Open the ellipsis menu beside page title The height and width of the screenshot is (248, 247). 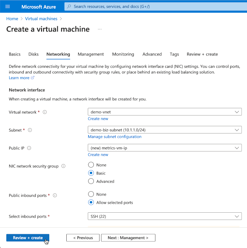100,29
